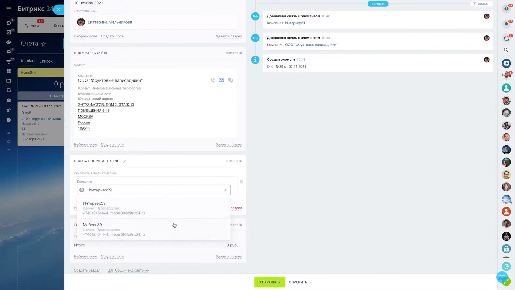The image size is (515, 290).
Task: Click the info icon of Создан элемент entry
Action: click(x=255, y=60)
